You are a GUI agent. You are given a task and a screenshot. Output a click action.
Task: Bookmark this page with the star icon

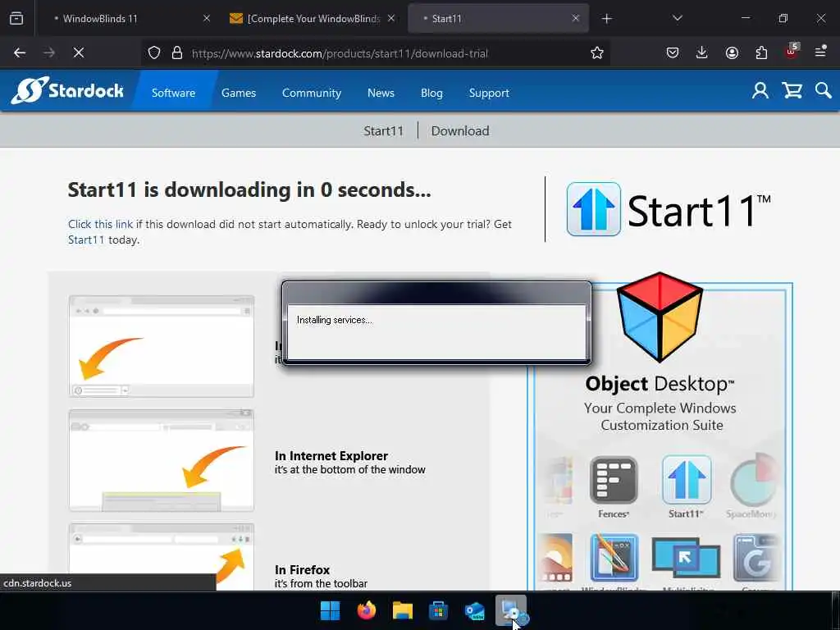click(x=597, y=52)
